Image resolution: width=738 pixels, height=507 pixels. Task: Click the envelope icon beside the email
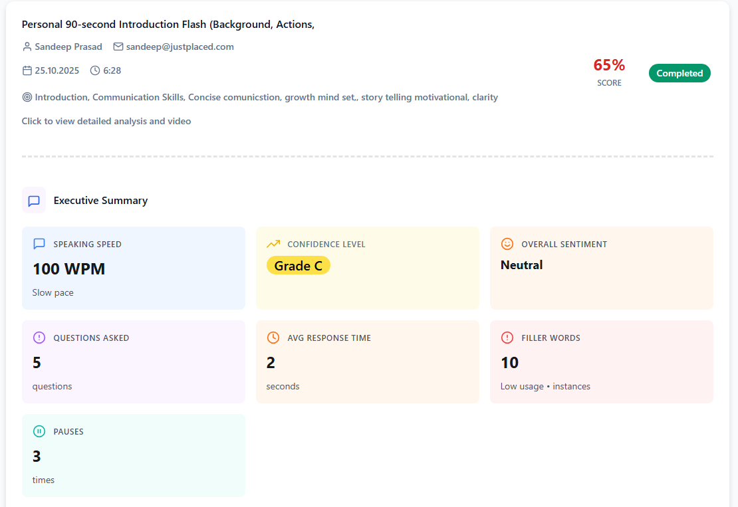click(118, 47)
